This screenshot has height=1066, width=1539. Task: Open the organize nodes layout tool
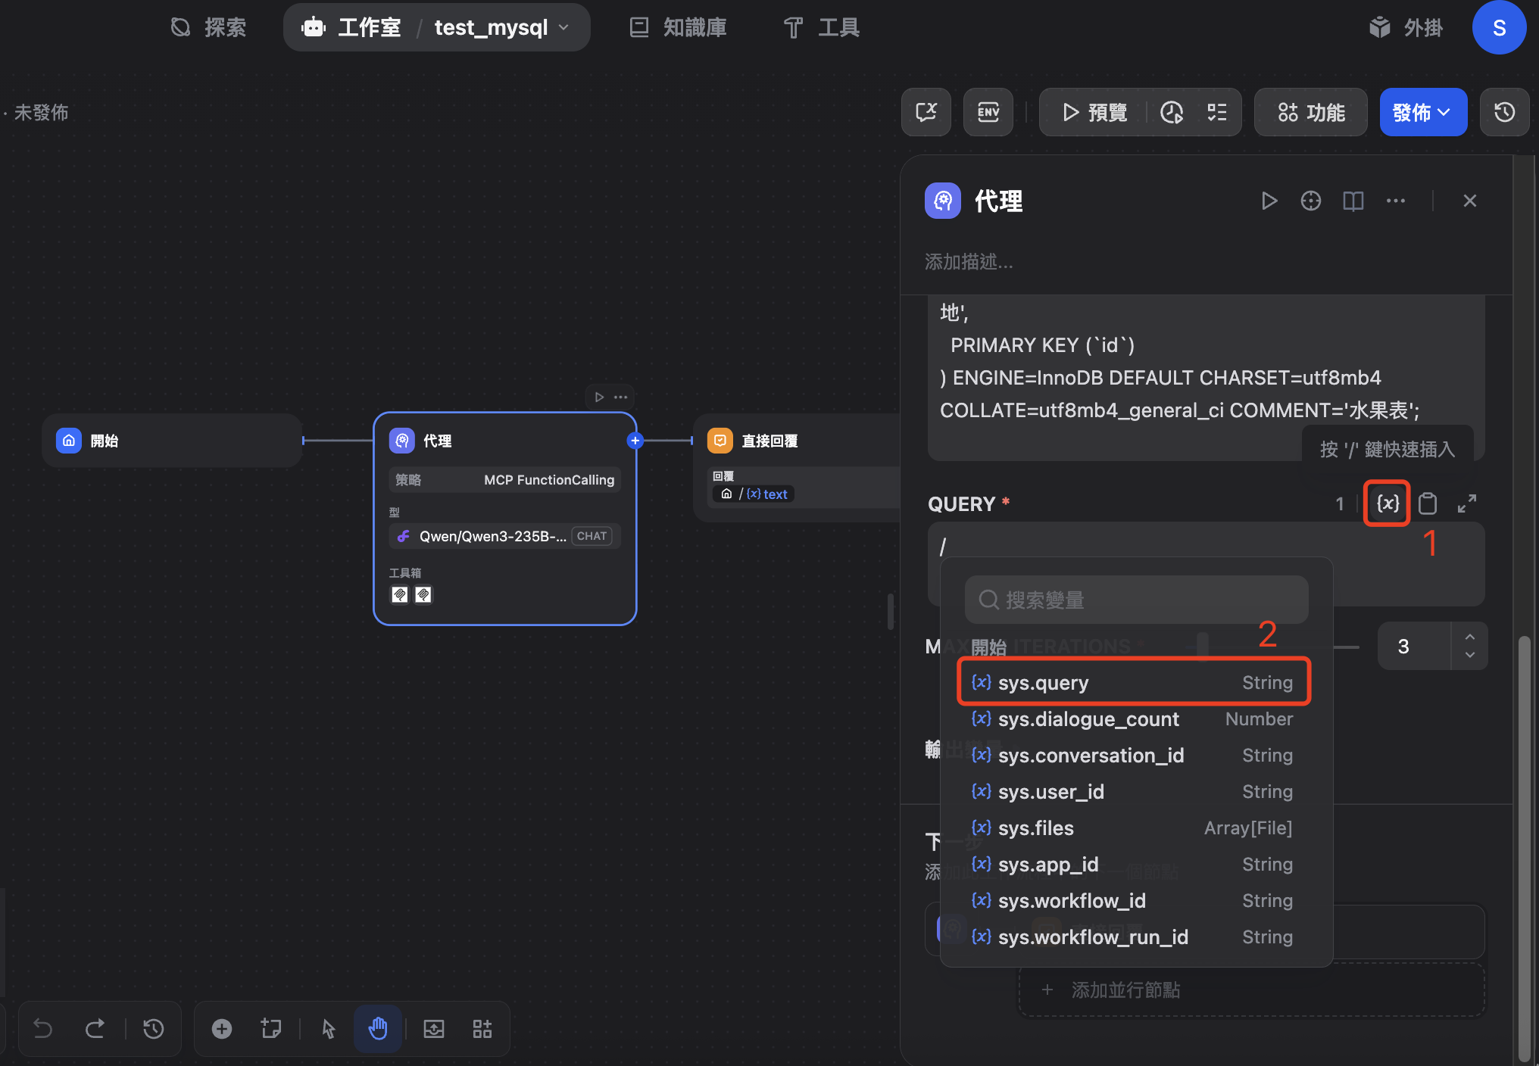pos(482,1028)
